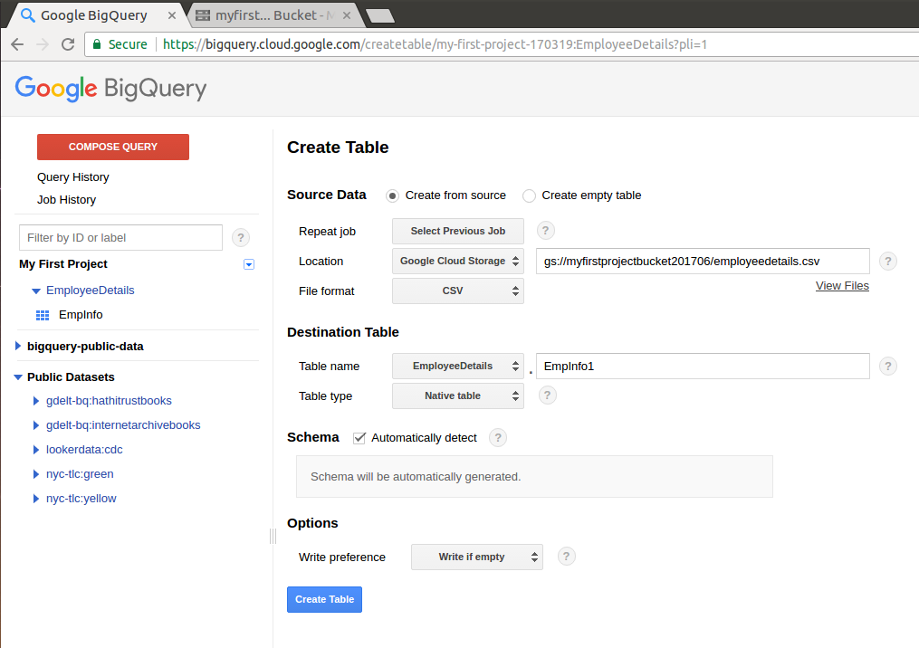Screen dimensions: 919x648
Task: Open help icon beside Select Previous Job
Action: click(x=545, y=231)
